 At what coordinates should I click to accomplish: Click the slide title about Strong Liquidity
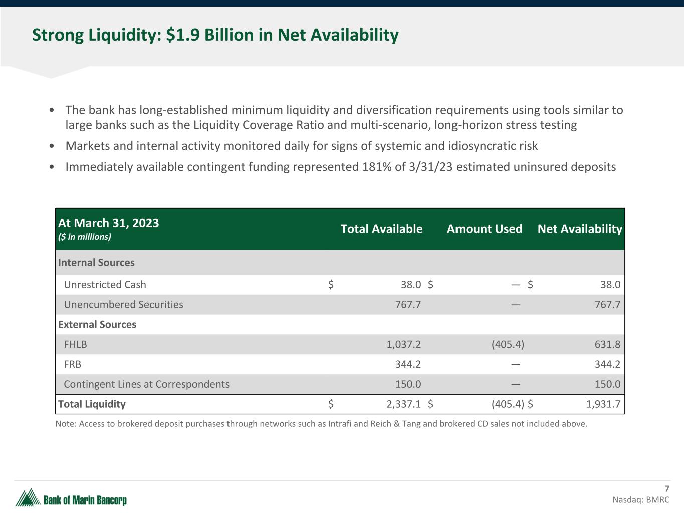pos(215,35)
